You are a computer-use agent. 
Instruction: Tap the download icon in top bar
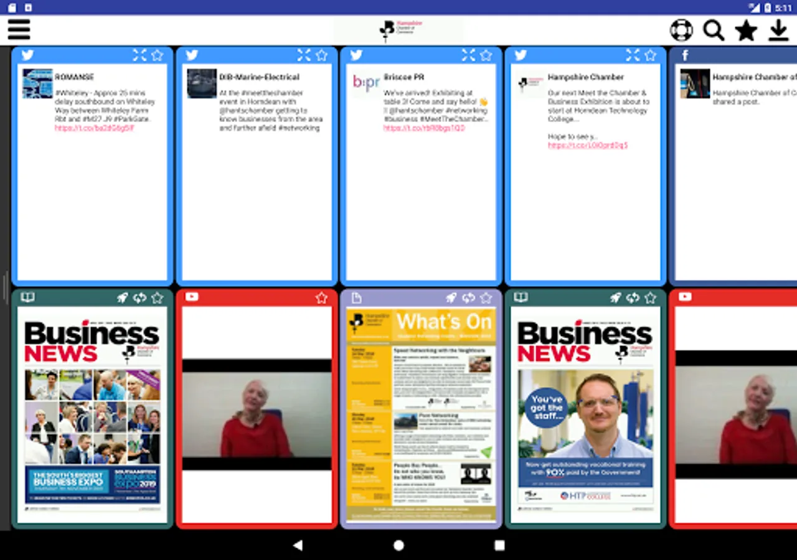778,30
